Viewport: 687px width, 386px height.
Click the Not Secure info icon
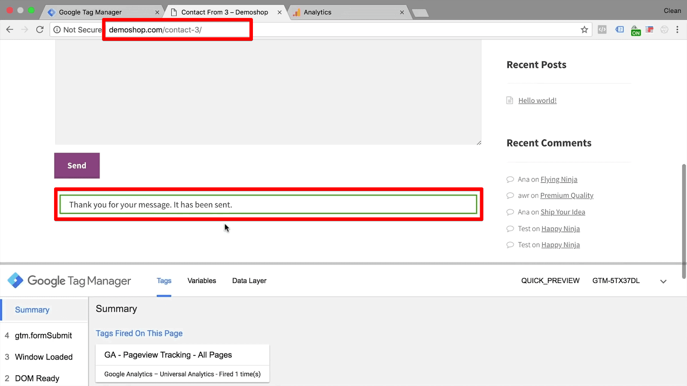click(x=57, y=30)
